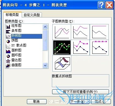Pick the XY scatter chart icon
Screen dimensions: 115x106
[8, 46]
